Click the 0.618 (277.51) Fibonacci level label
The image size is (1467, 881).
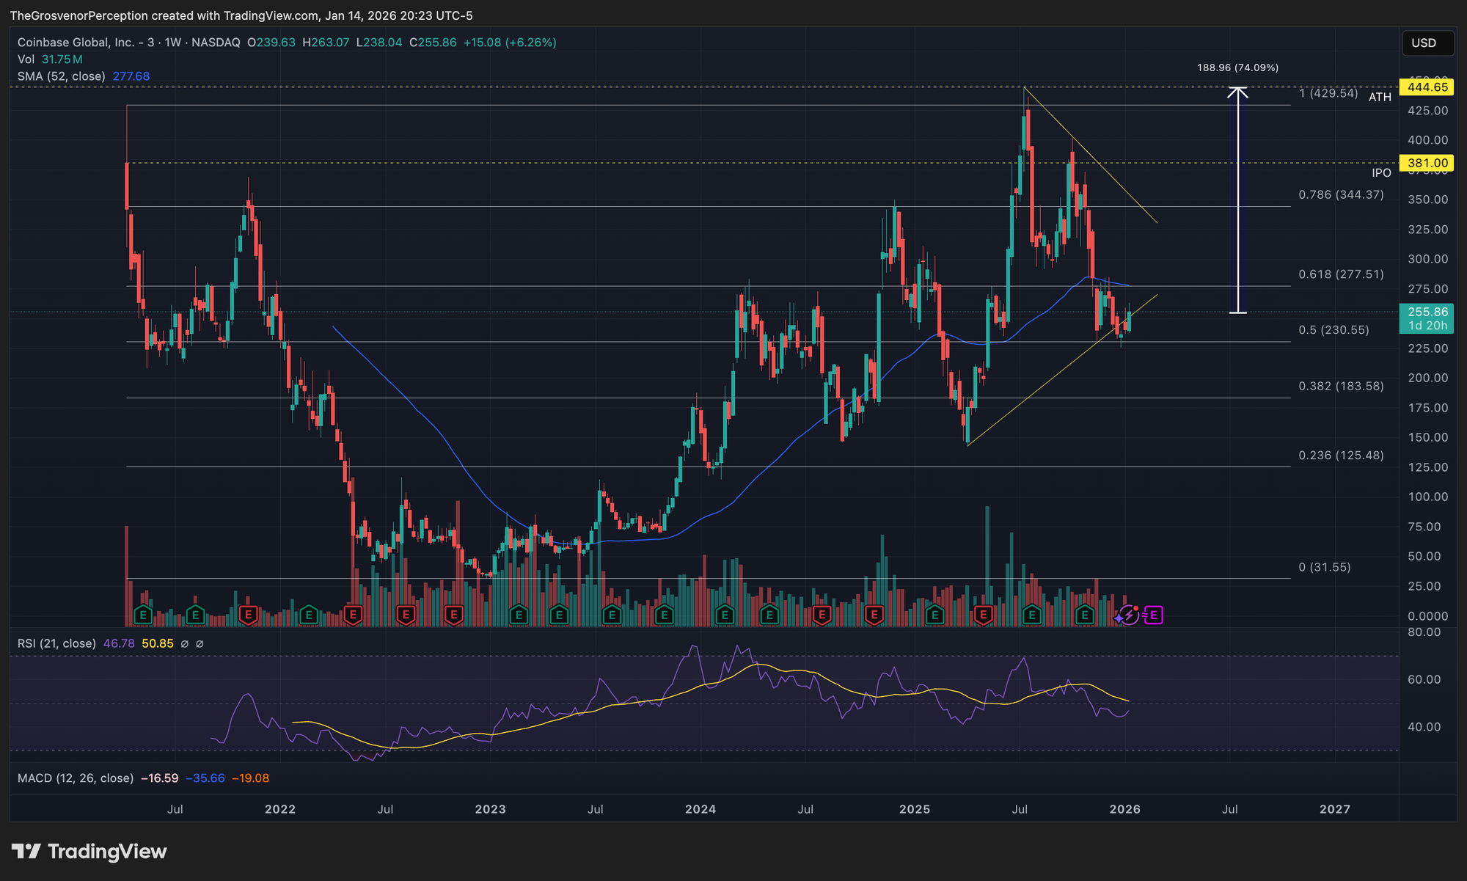pyautogui.click(x=1341, y=274)
